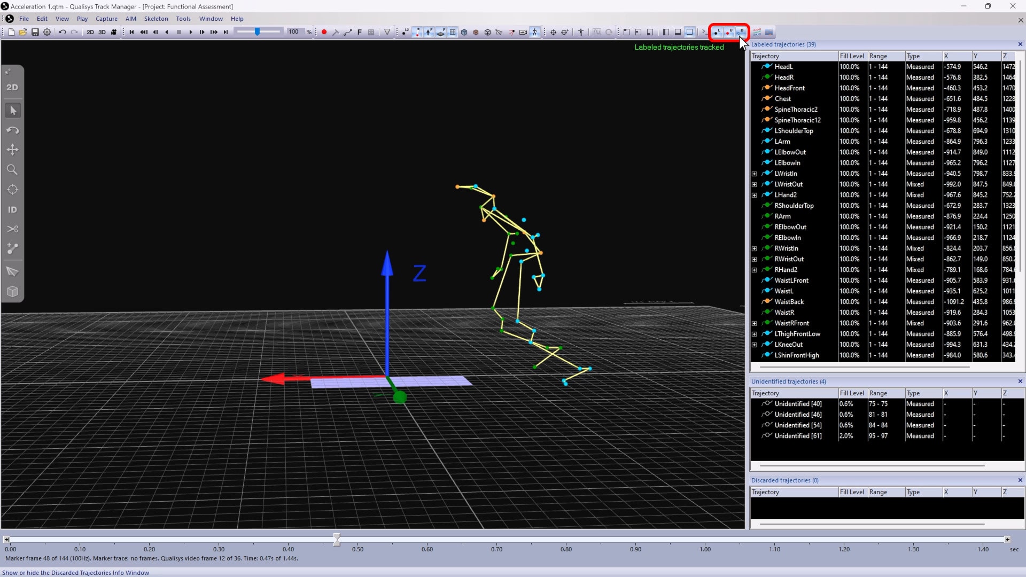Image resolution: width=1026 pixels, height=577 pixels.
Task: Click the ID identify tool in sidebar
Action: 12,210
